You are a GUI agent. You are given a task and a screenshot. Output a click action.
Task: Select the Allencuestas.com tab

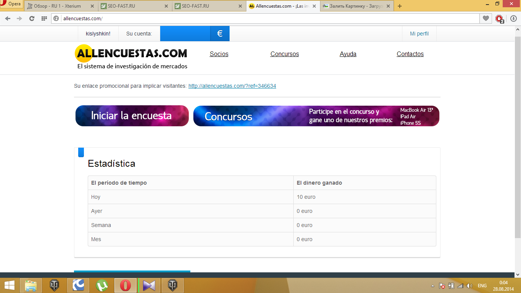tap(283, 6)
